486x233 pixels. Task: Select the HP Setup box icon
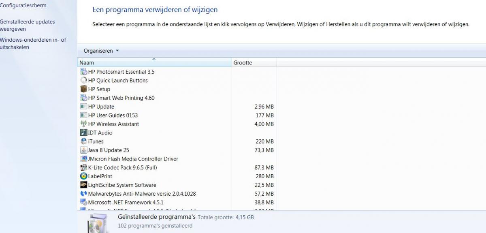tap(84, 89)
